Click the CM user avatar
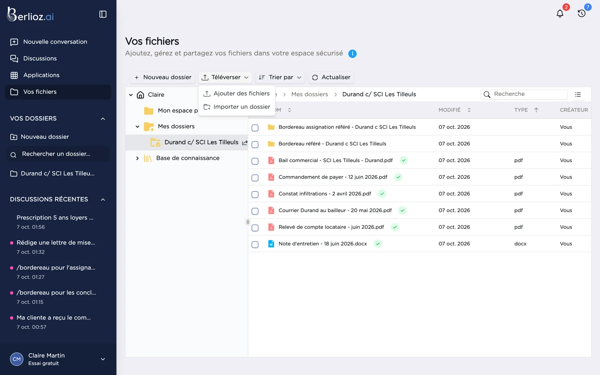This screenshot has height=375, width=600. click(x=17, y=359)
